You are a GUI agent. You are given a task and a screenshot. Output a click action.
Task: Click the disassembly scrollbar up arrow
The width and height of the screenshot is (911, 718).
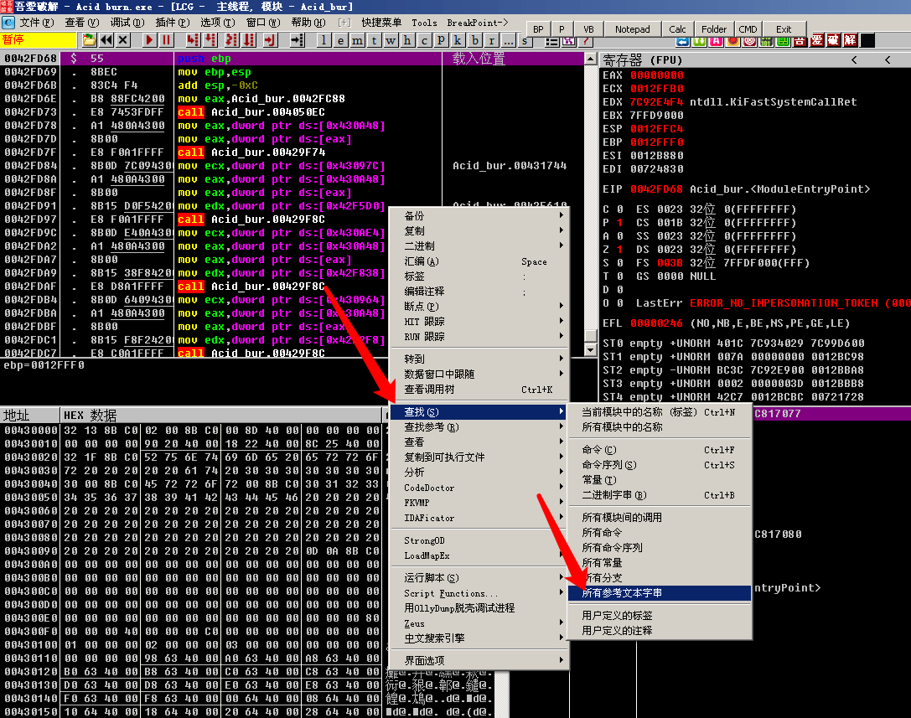pyautogui.click(x=590, y=59)
